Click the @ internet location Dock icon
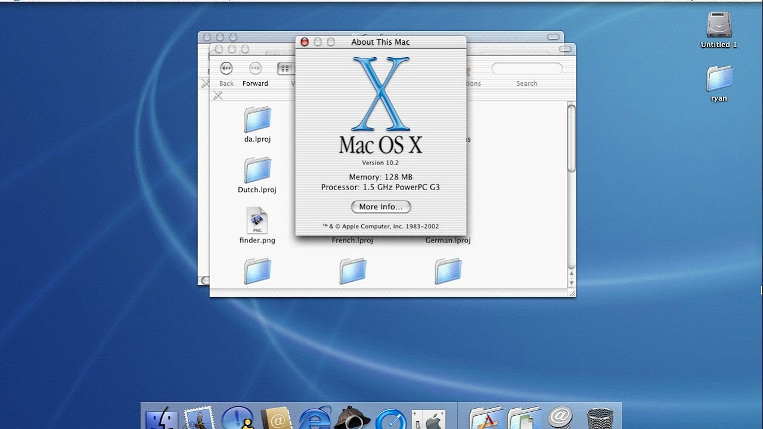This screenshot has height=429, width=763. point(560,418)
